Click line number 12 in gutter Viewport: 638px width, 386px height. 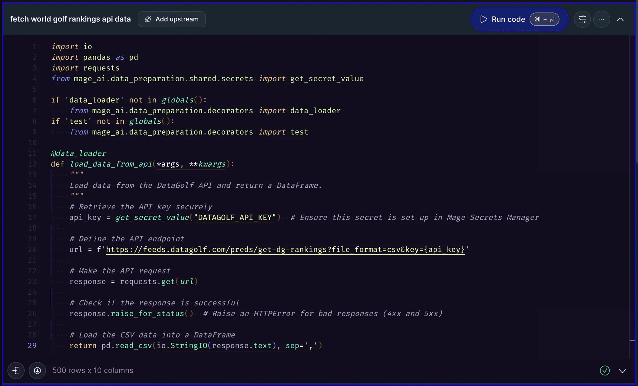coord(32,164)
